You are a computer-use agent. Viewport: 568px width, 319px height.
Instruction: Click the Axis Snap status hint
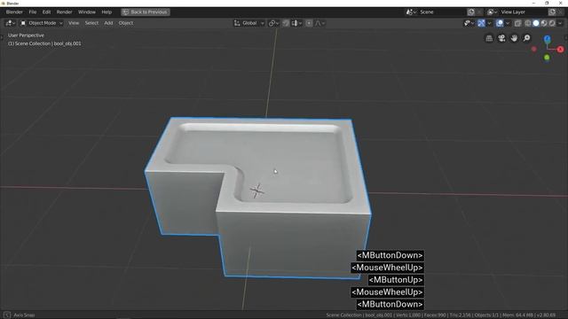[24, 315]
